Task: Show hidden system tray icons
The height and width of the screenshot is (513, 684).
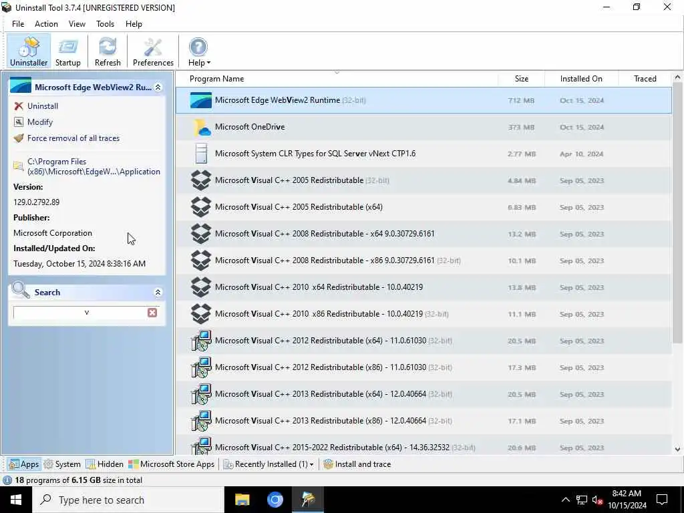Action: tap(565, 500)
